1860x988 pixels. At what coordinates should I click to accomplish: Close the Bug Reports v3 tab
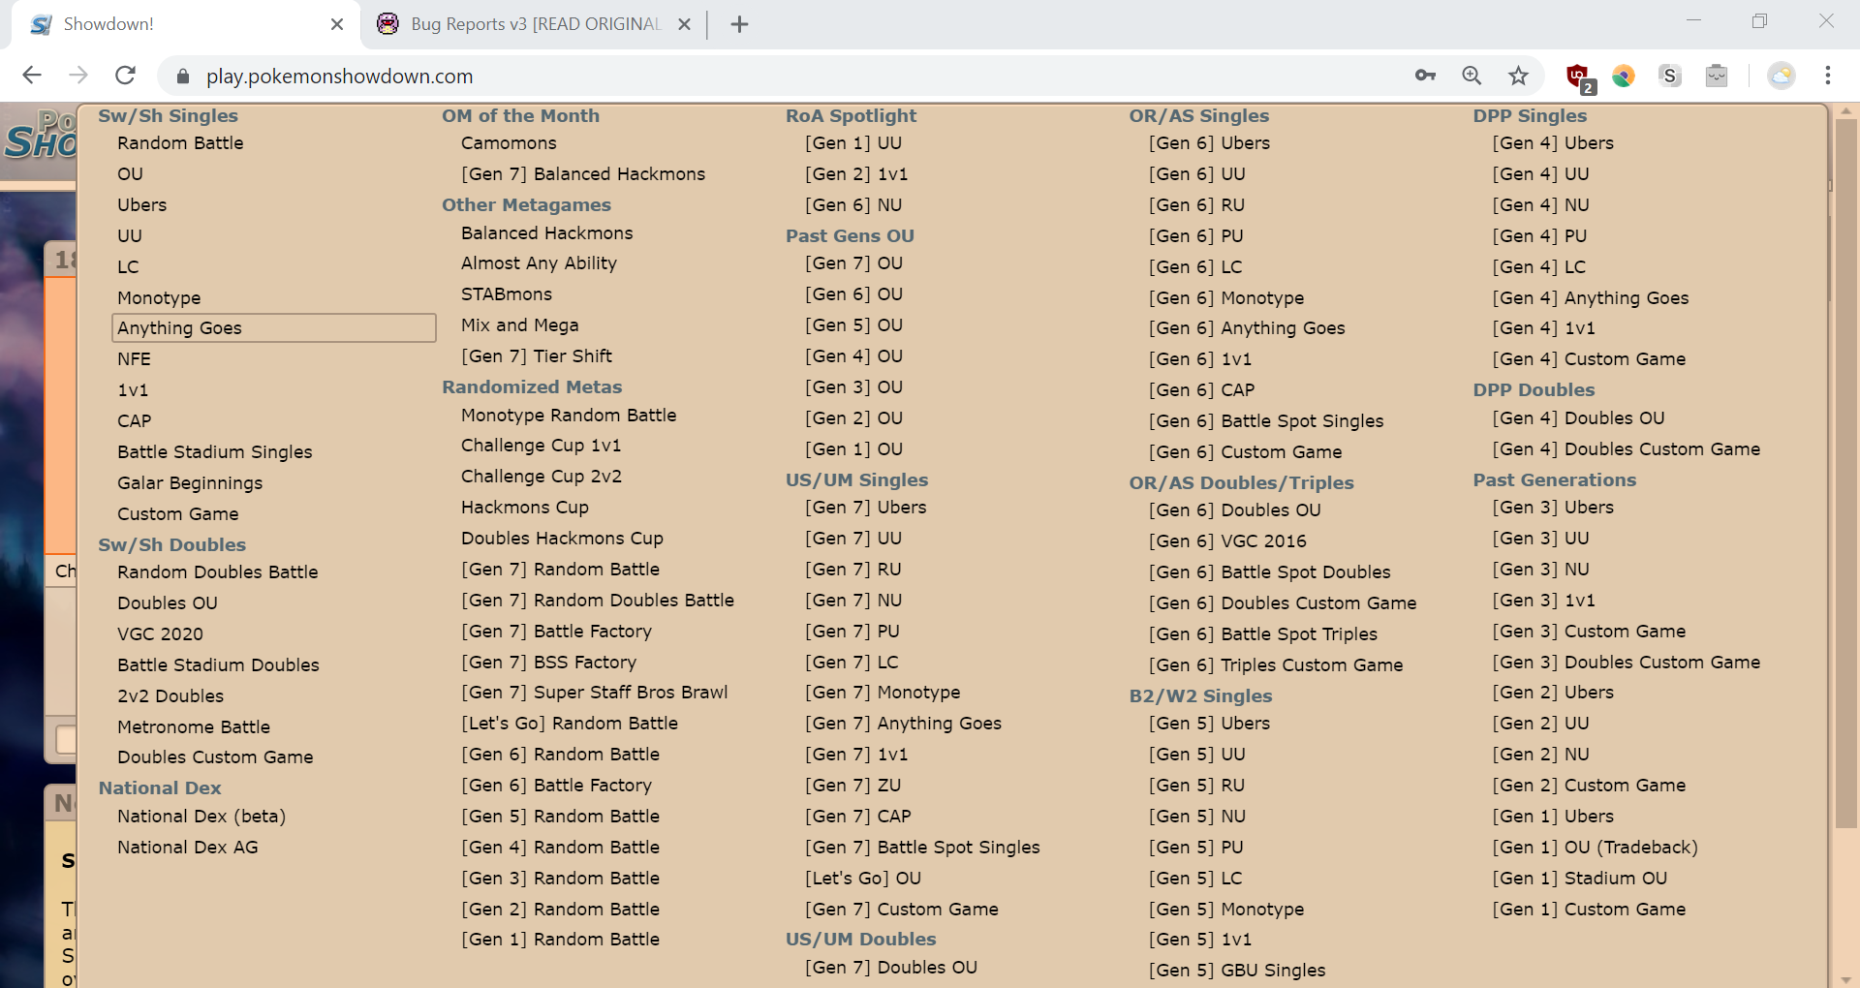pyautogui.click(x=684, y=24)
